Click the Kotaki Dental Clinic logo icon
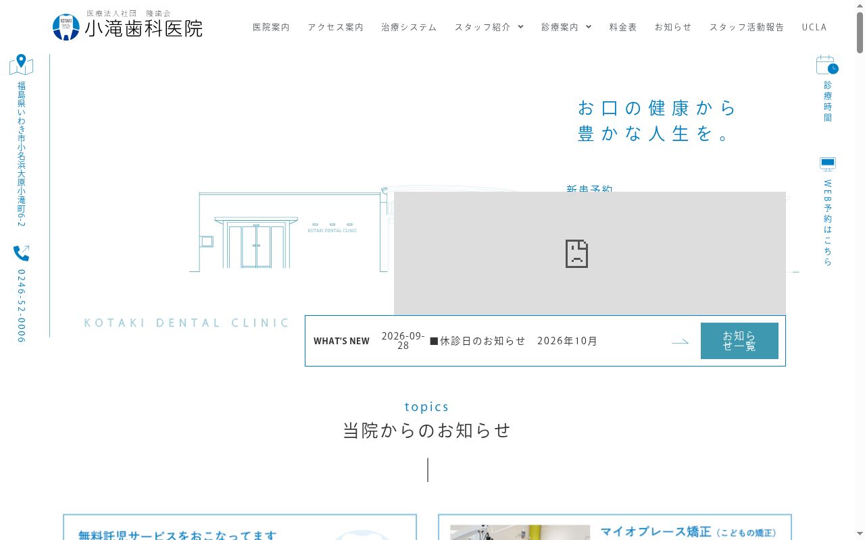The image size is (865, 540). click(x=66, y=27)
